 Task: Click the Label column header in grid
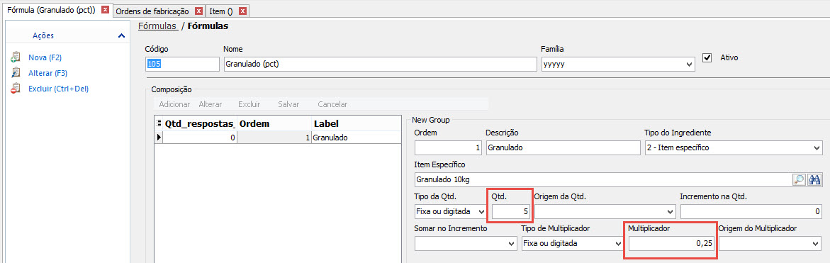pos(357,123)
